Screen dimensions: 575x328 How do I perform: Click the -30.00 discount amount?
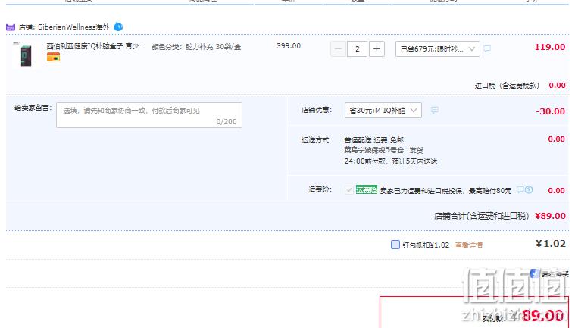(551, 111)
